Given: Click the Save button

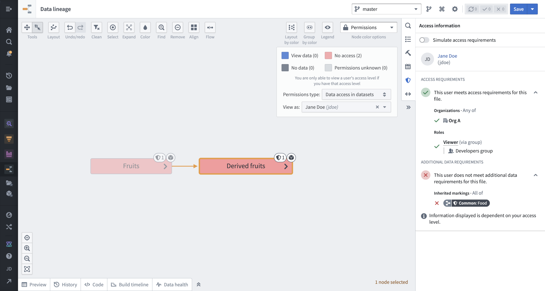Looking at the screenshot, I should point(518,9).
